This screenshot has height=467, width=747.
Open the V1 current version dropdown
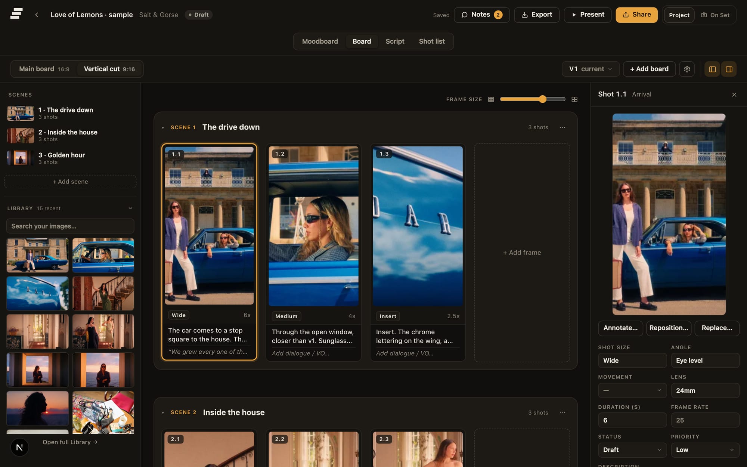coord(591,69)
